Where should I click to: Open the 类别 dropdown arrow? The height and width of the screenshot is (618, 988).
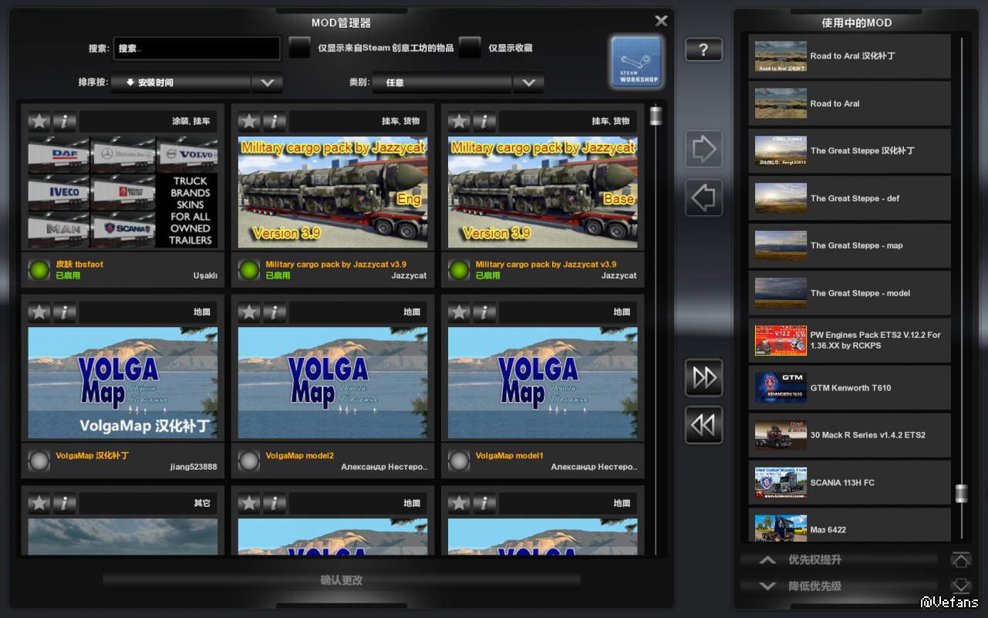[528, 83]
